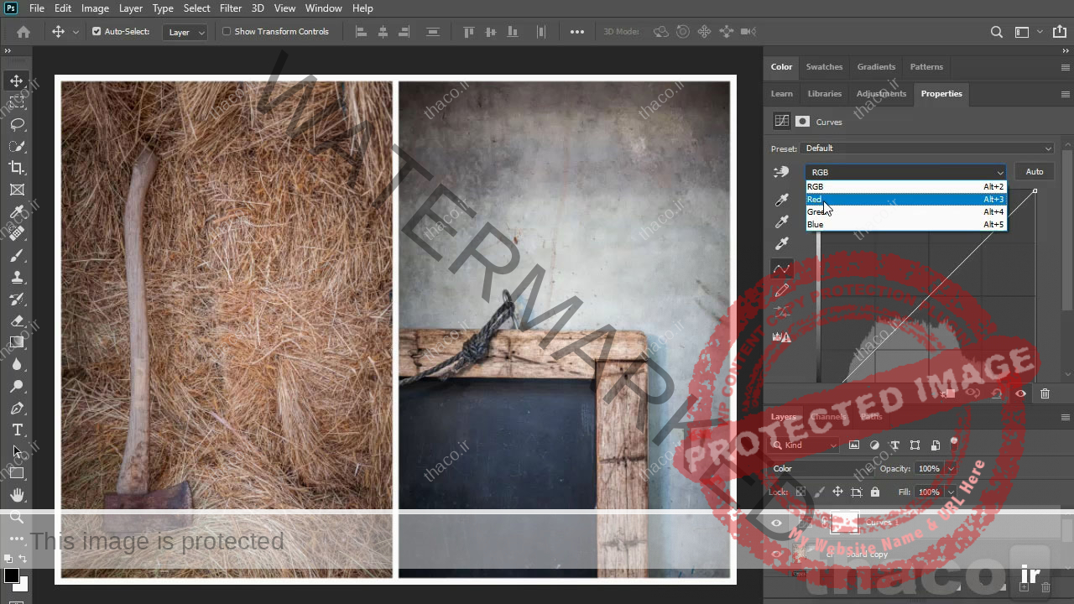Pick the gray point eyedropper in Curves
This screenshot has width=1074, height=604.
pos(781,221)
